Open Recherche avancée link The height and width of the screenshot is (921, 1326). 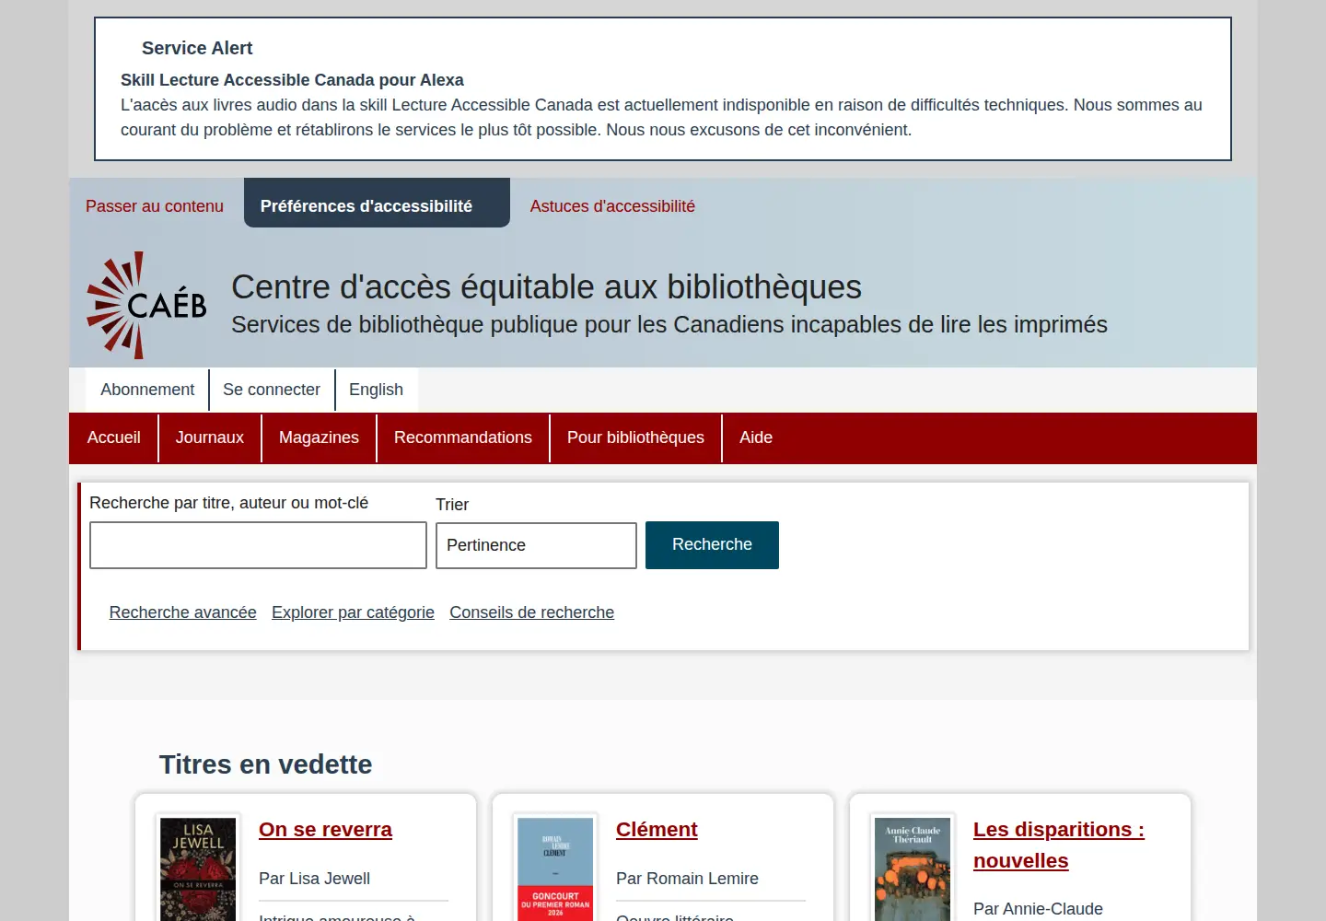(182, 612)
